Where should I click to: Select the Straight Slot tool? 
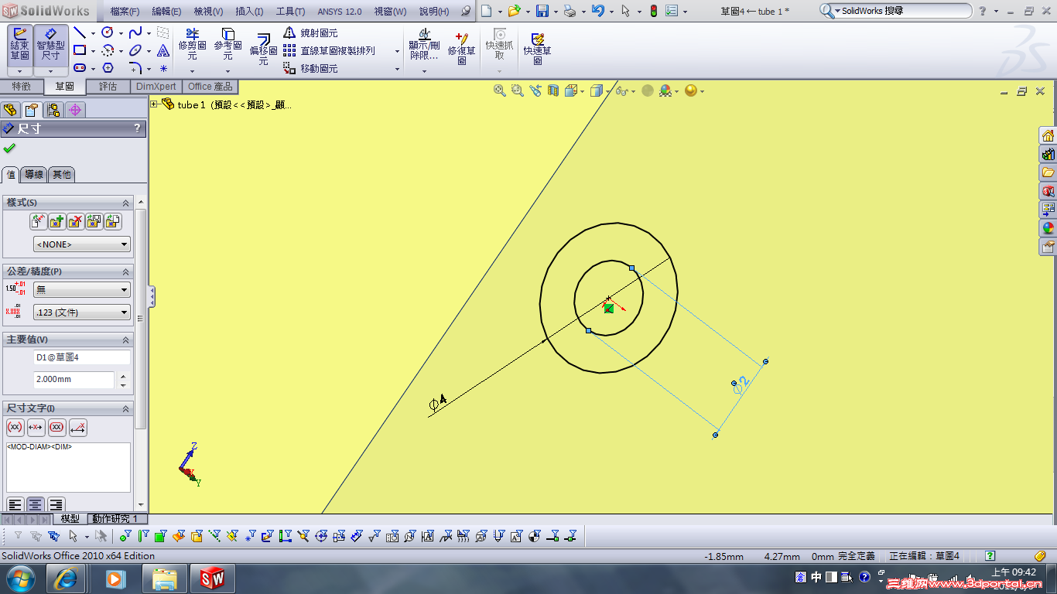tap(79, 68)
